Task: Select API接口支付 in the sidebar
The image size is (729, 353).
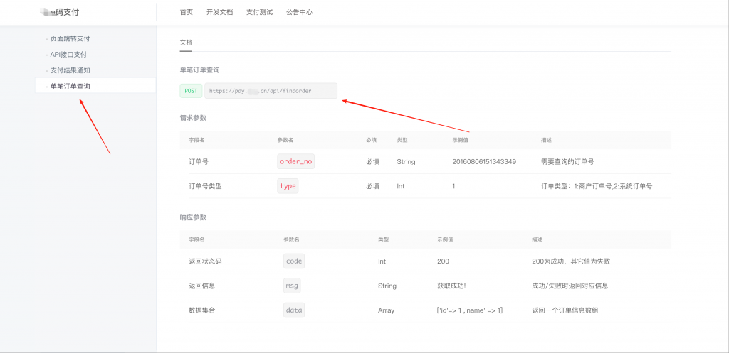Action: (68, 54)
